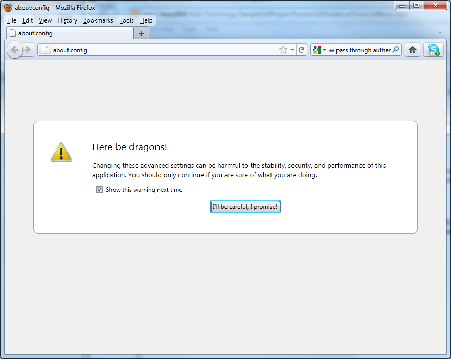Expand the search engine selector arrow

click(324, 50)
